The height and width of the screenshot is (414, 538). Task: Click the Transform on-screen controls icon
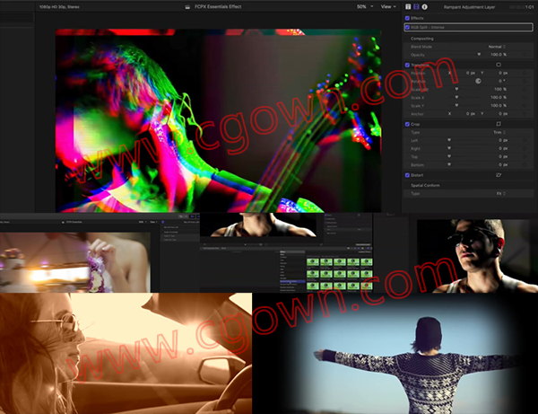(x=499, y=65)
